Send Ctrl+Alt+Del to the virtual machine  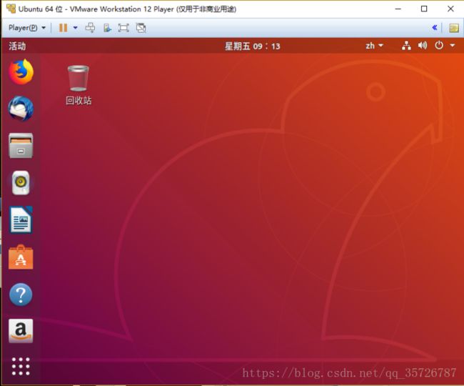point(90,28)
